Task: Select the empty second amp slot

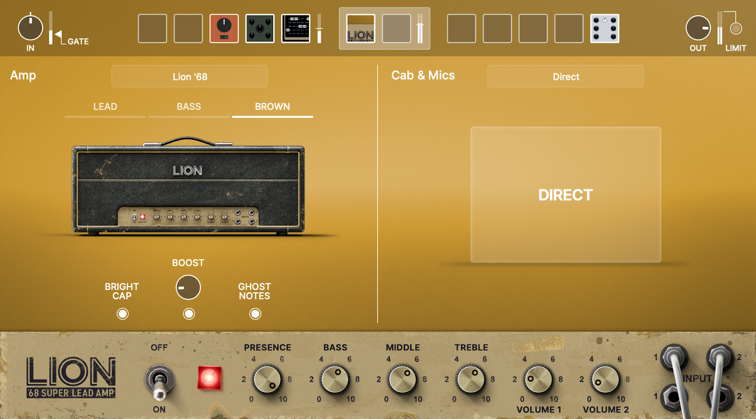Action: [396, 28]
